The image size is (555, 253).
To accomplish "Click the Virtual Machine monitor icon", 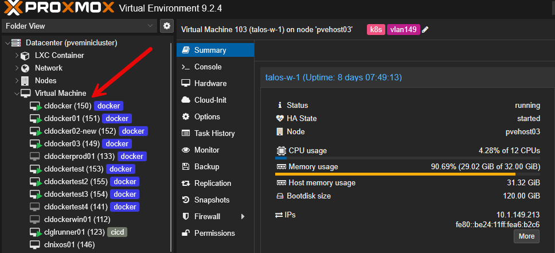I will (x=25, y=93).
